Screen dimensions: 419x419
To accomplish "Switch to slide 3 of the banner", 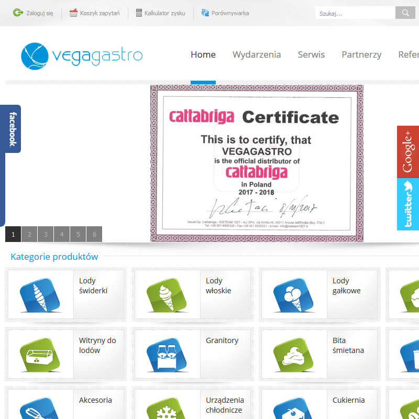I will pyautogui.click(x=46, y=234).
